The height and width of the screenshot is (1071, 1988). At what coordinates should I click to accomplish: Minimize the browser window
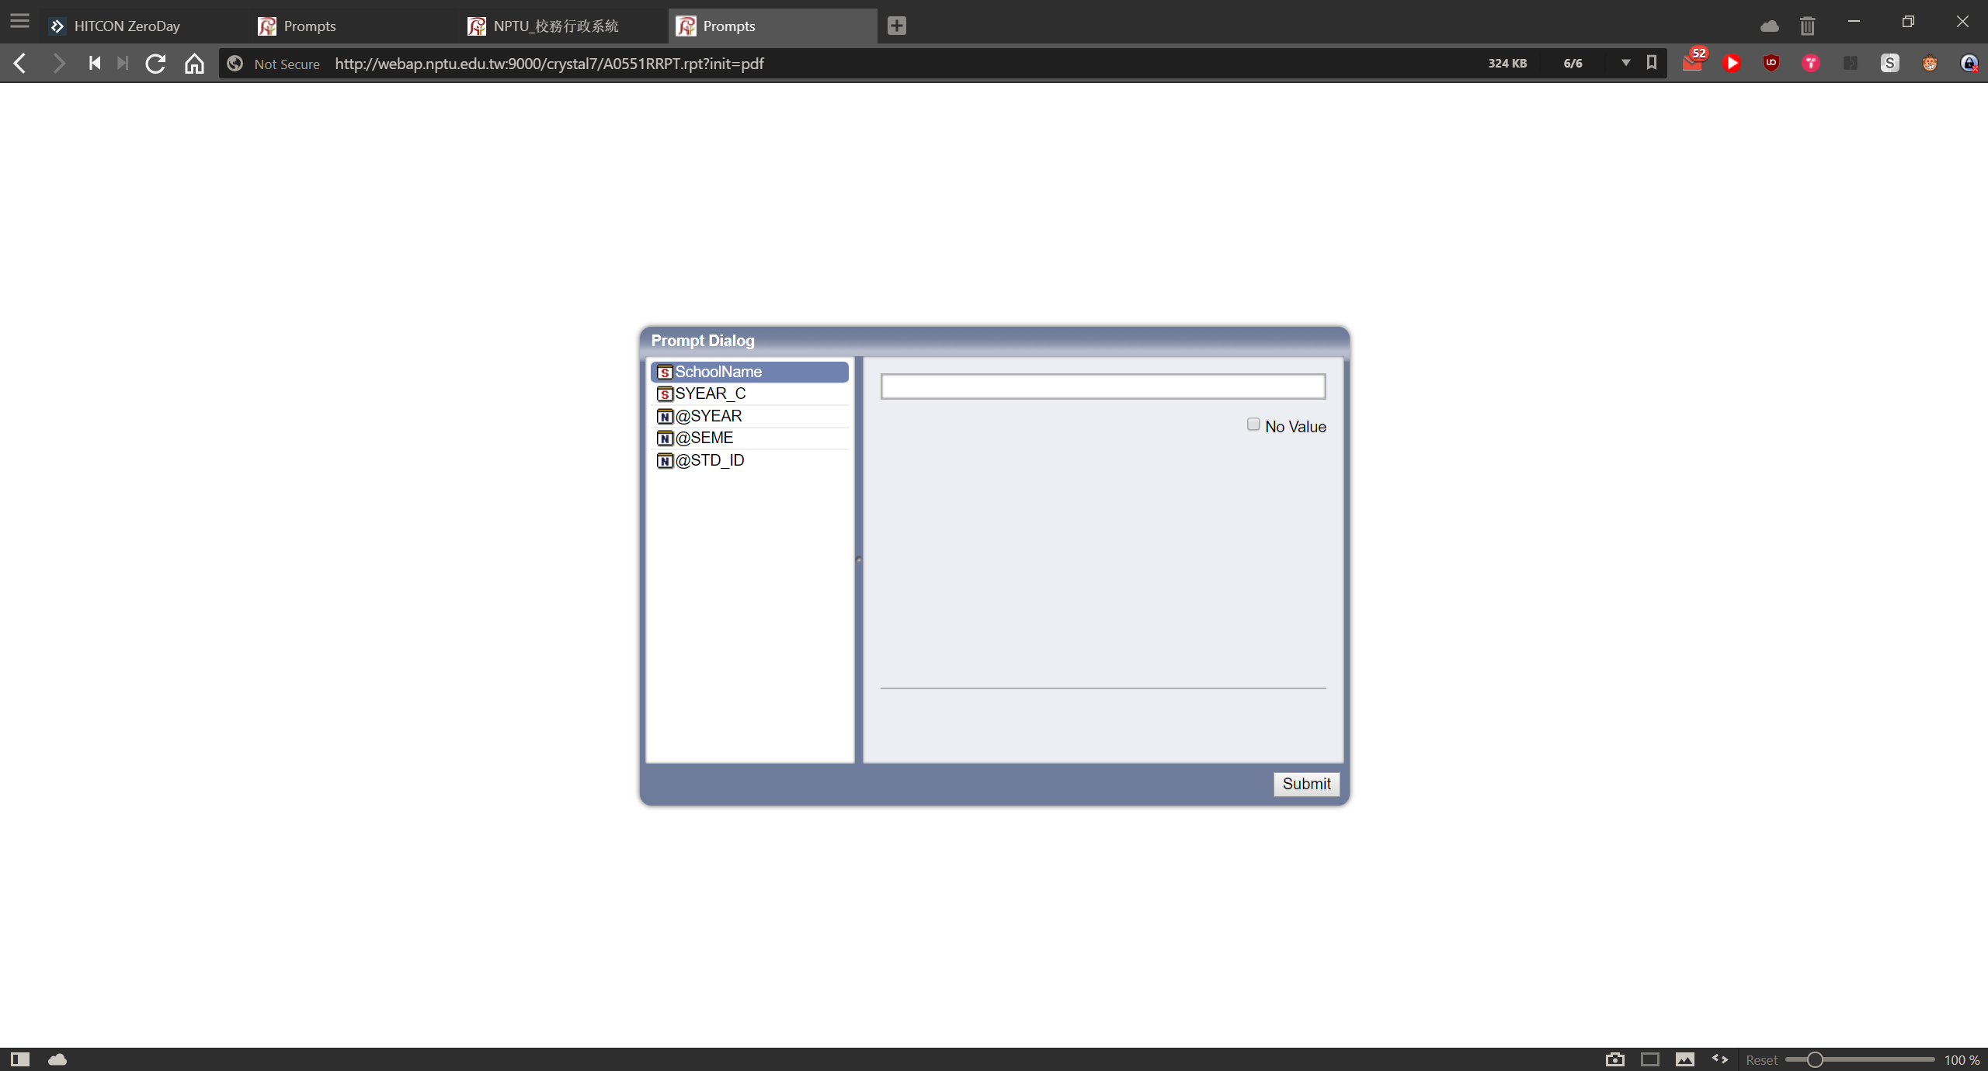point(1854,22)
